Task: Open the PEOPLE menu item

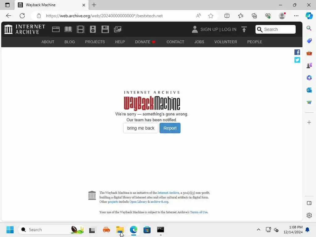Action: (x=255, y=42)
